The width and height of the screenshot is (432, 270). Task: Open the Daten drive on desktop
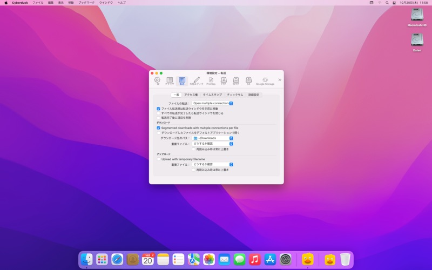point(417,40)
